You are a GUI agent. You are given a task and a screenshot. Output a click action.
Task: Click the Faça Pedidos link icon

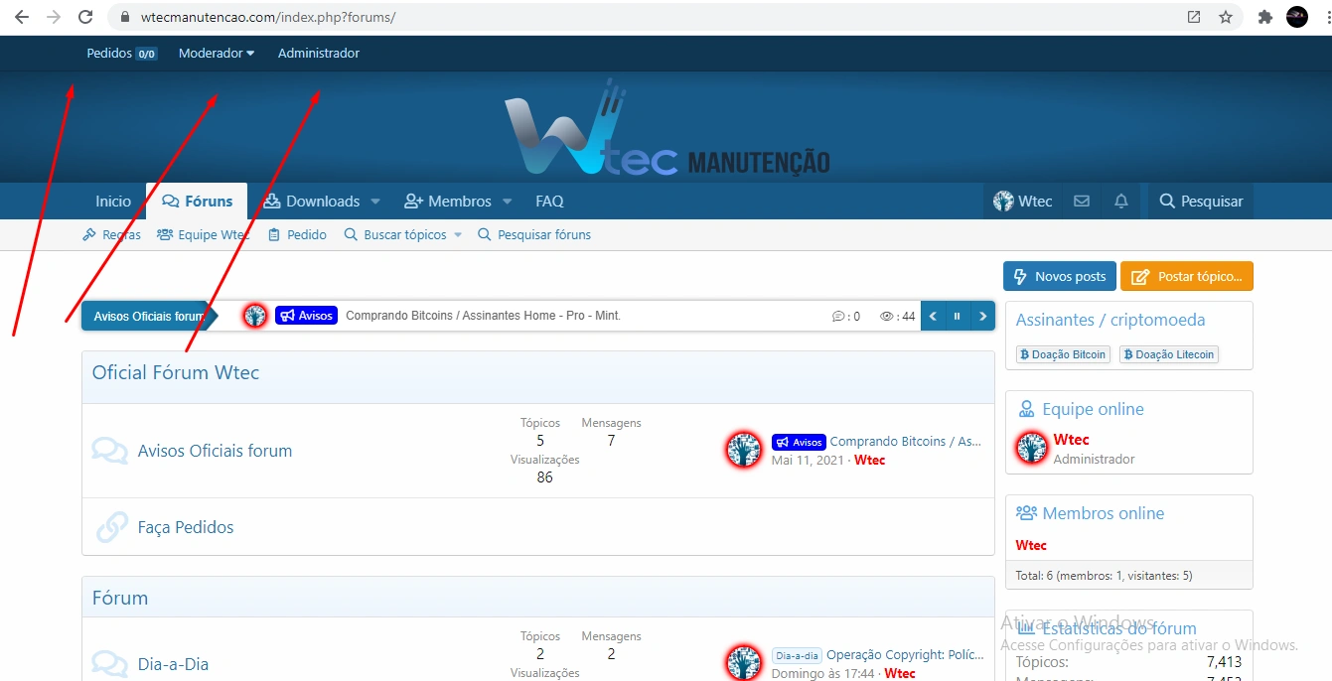click(x=111, y=527)
